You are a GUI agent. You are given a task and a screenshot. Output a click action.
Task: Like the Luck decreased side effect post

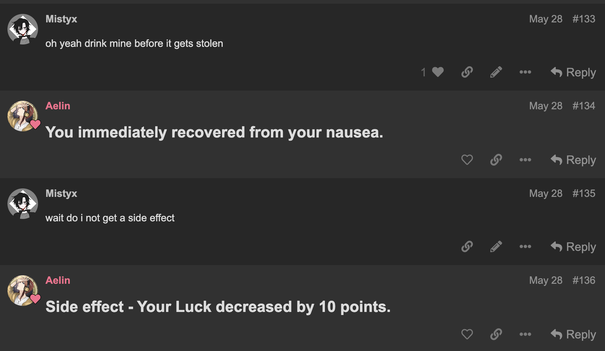(467, 334)
